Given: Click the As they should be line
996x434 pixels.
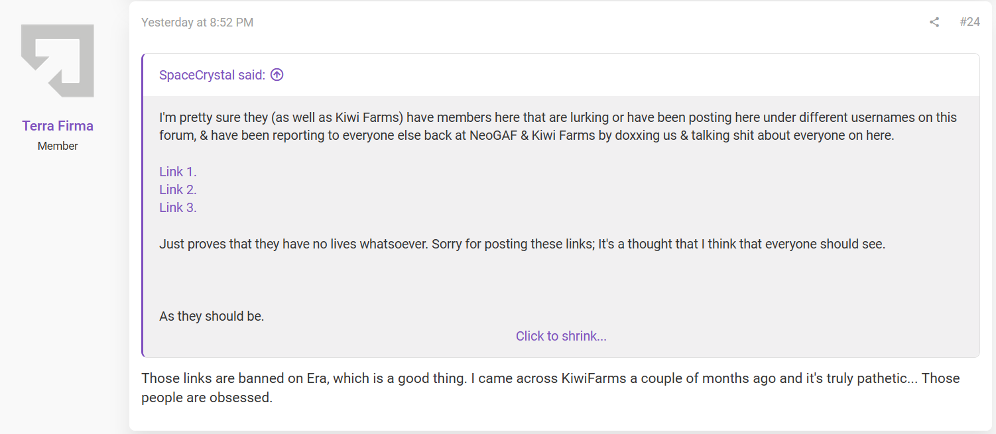Looking at the screenshot, I should tap(212, 316).
